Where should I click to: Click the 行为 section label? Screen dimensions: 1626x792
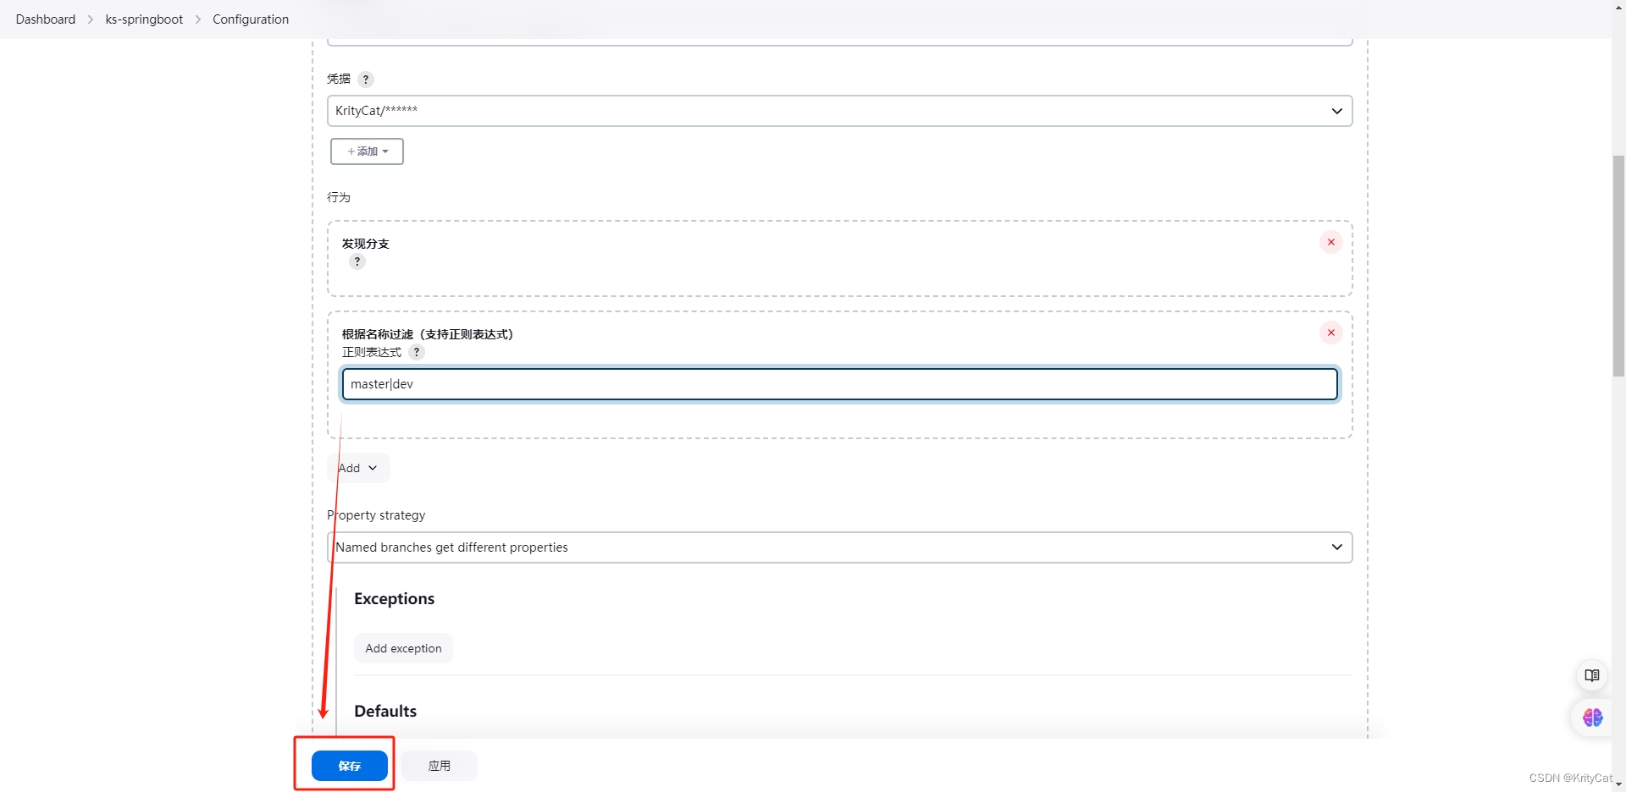pos(339,197)
